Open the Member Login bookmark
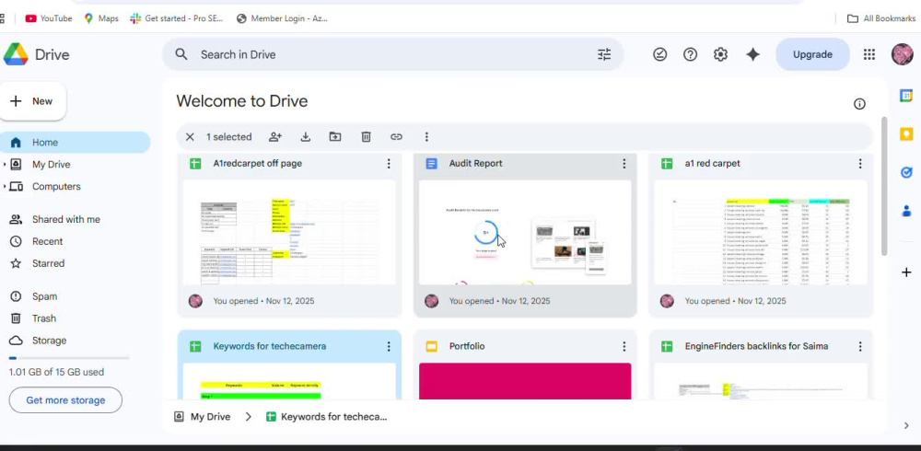This screenshot has height=451, width=921. [x=282, y=18]
